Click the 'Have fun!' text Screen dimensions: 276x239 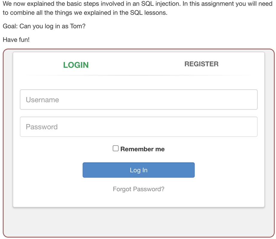[x=16, y=39]
